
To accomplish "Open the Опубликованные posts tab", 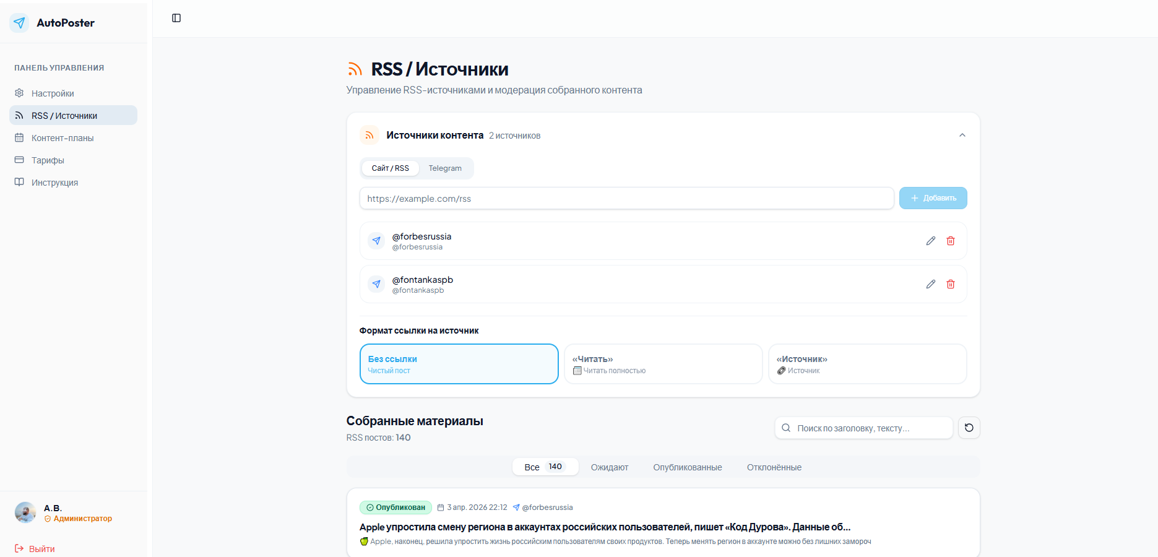I will pos(687,467).
